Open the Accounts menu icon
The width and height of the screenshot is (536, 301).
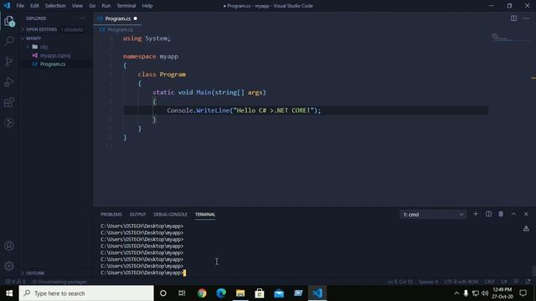[x=9, y=246]
